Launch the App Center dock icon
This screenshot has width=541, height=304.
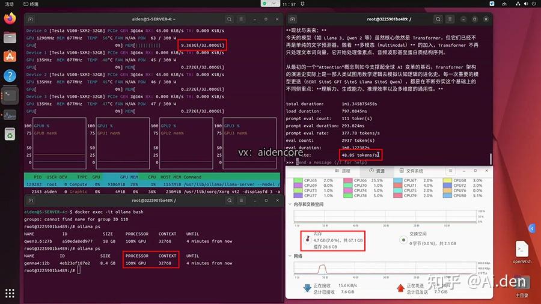click(x=10, y=56)
